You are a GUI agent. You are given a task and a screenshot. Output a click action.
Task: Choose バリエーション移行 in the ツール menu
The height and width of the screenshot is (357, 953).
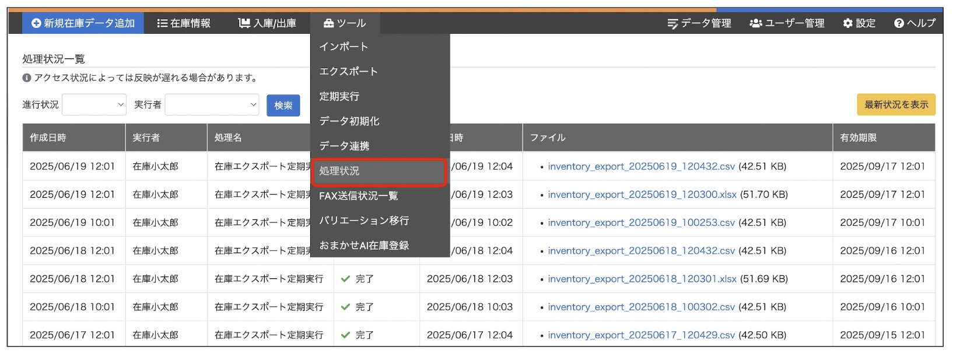[x=380, y=220]
